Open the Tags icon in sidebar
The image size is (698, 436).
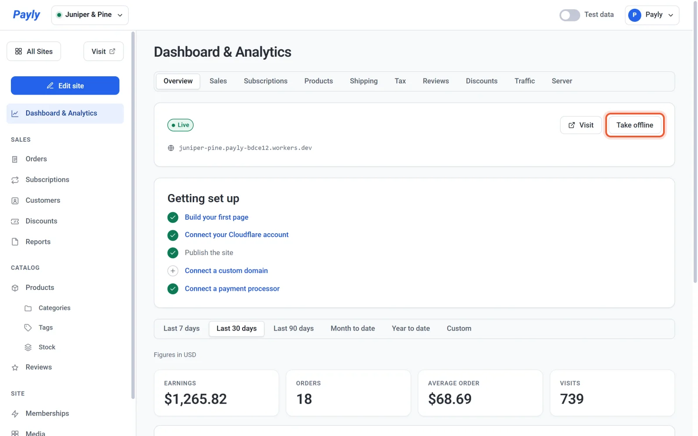[x=28, y=327]
